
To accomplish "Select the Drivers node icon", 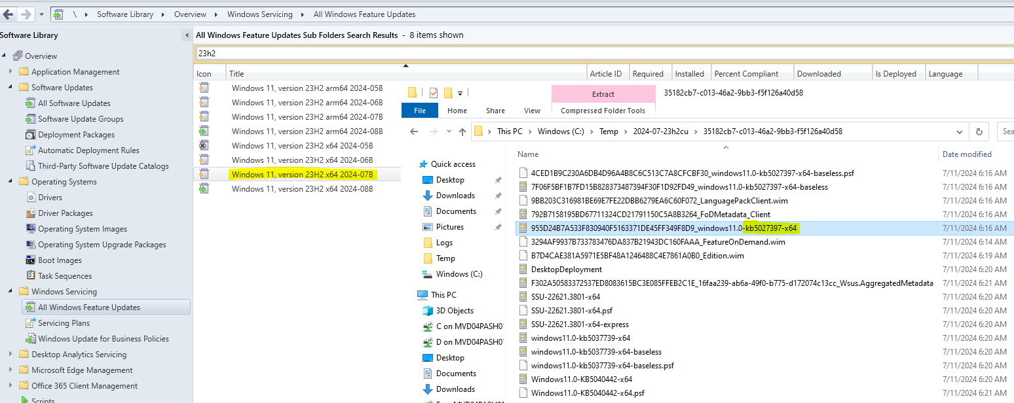I will tap(30, 198).
